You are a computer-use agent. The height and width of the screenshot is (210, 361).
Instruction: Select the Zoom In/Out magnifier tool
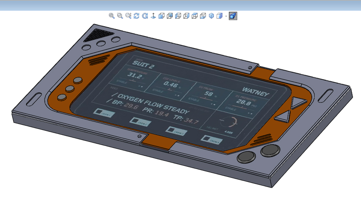click(x=128, y=16)
